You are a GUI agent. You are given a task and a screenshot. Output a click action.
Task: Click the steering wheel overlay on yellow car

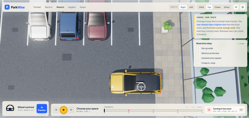(x=141, y=87)
